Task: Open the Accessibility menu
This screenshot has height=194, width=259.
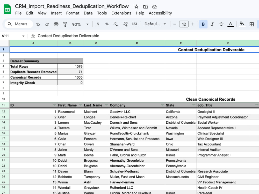Action: click(x=160, y=13)
